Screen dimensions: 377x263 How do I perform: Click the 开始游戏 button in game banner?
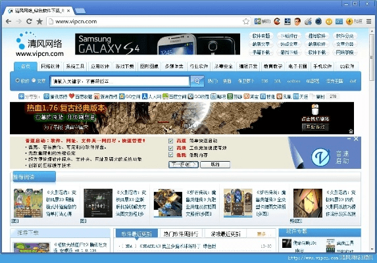pyautogui.click(x=315, y=127)
